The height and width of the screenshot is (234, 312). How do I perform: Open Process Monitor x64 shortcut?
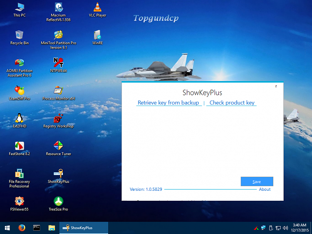point(58,93)
